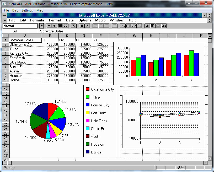The height and width of the screenshot is (172, 214).
Task: Click the vertical scrollbar up arrow
Action: (210, 36)
